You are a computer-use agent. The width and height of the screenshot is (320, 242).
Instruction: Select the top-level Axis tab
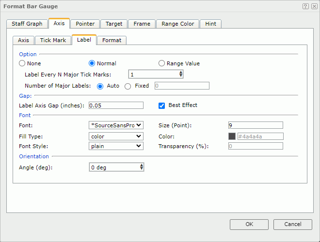(x=59, y=23)
